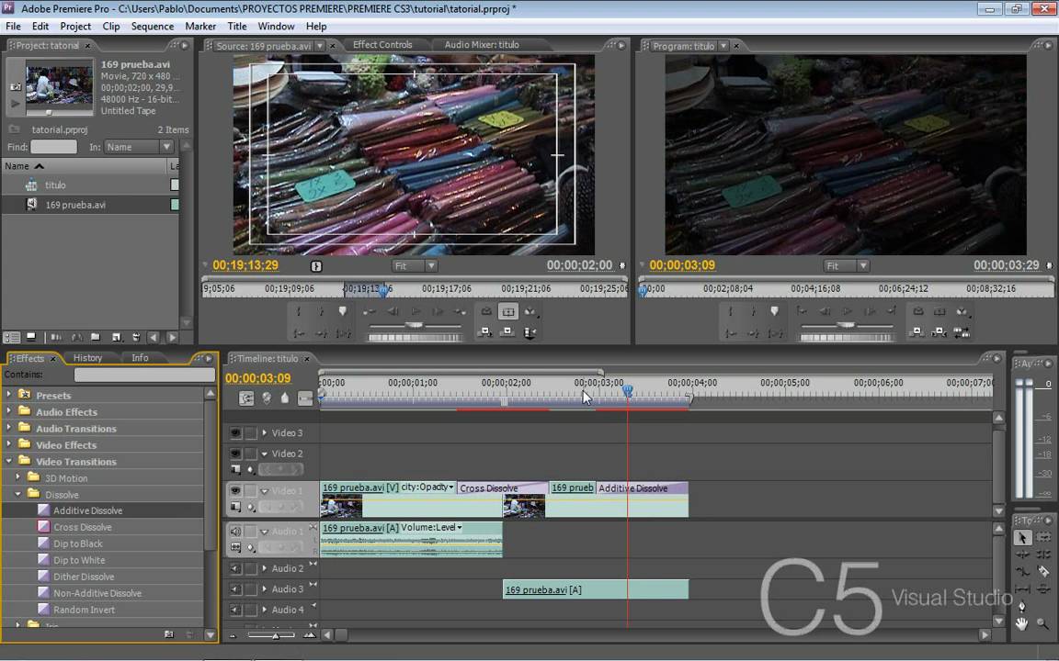
Task: Select the Selection arrow tool in Tools panel
Action: 1022,538
